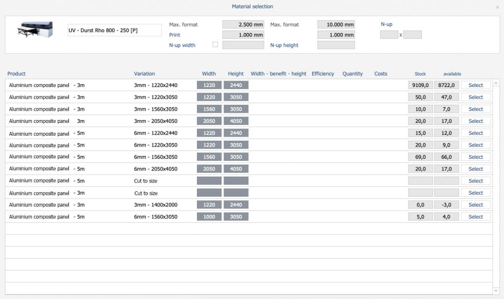
Task: Sort by the Variation column header
Action: pyautogui.click(x=144, y=74)
